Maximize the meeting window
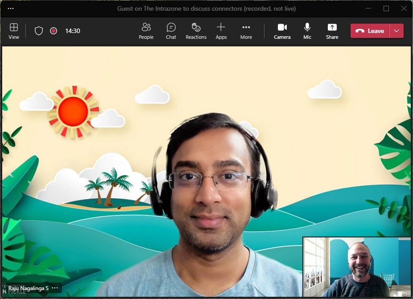Viewport: 413px width, 299px height. (386, 8)
